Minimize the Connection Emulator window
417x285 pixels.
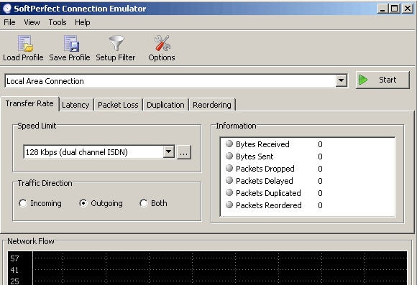(382, 9)
